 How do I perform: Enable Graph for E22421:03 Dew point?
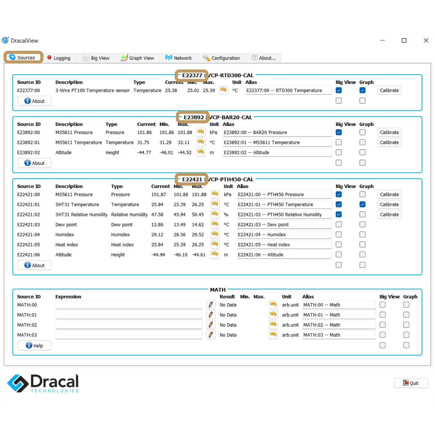(362, 224)
